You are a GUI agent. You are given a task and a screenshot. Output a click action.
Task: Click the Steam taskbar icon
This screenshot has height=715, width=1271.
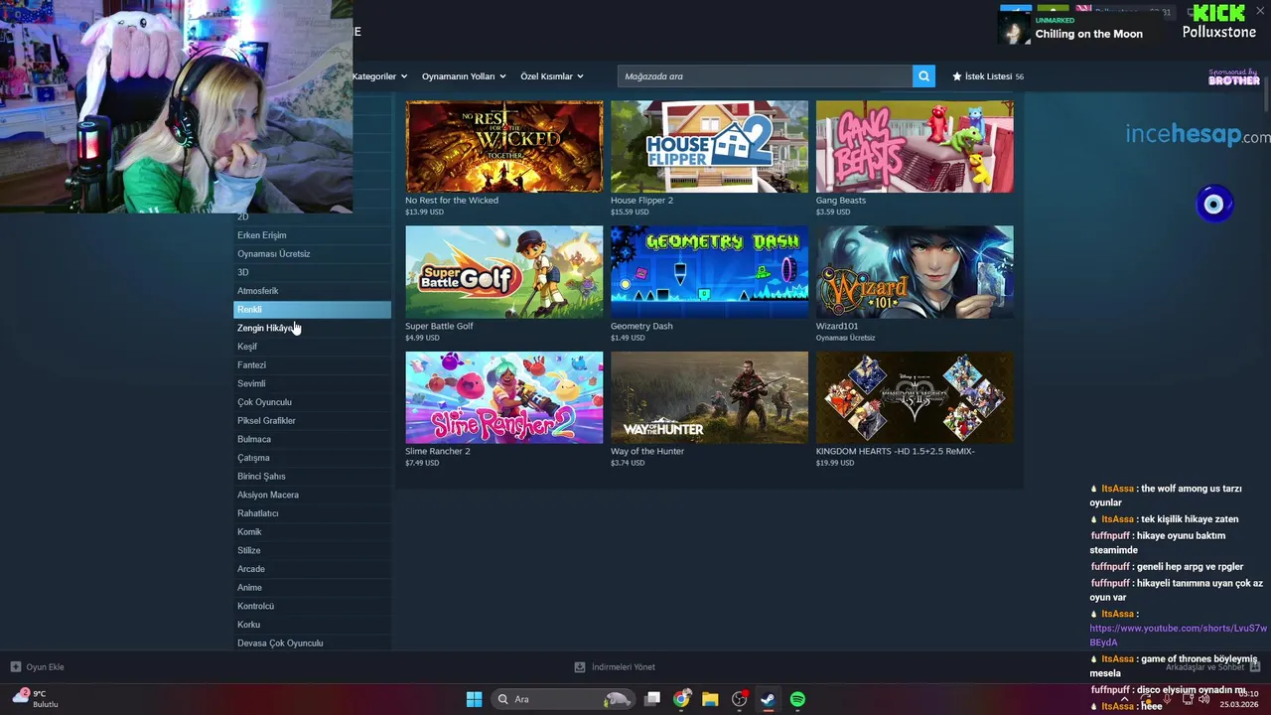coord(768,699)
